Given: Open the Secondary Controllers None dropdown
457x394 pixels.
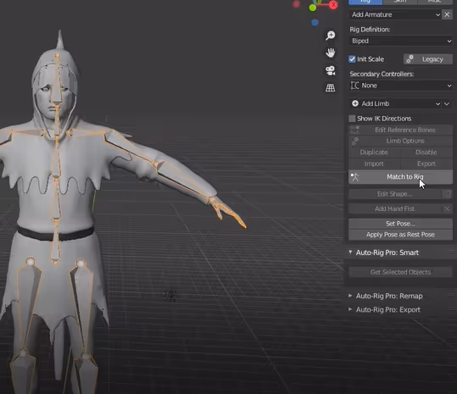Looking at the screenshot, I should (x=401, y=86).
